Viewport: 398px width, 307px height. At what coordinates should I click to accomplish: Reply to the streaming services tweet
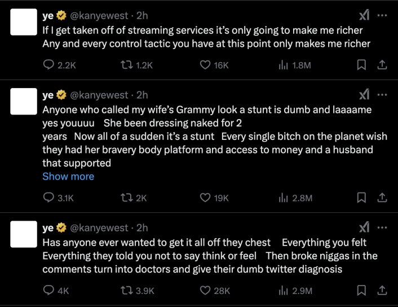48,65
